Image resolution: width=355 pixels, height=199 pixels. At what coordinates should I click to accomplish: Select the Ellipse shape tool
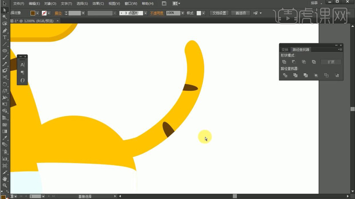pos(5,51)
